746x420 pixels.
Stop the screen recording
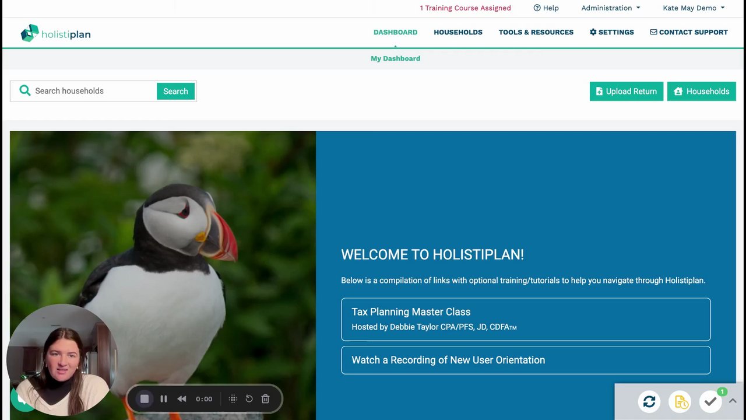(x=145, y=399)
